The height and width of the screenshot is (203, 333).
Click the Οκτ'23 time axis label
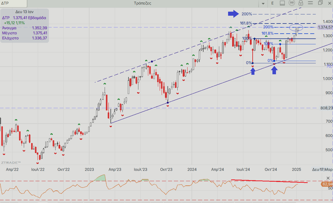coord(166,169)
